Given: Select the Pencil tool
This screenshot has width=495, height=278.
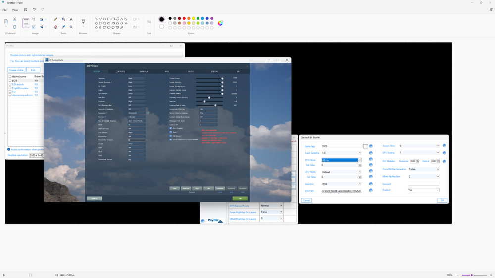Looking at the screenshot, I should pyautogui.click(x=55, y=19).
